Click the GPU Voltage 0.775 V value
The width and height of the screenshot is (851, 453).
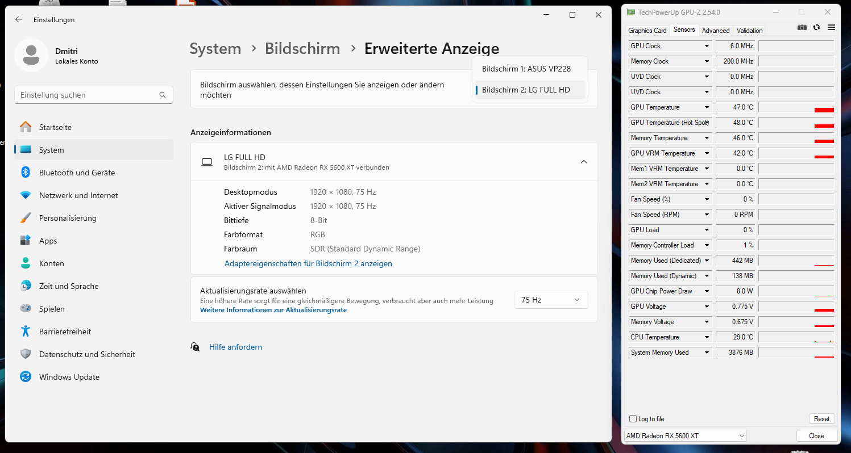(736, 307)
